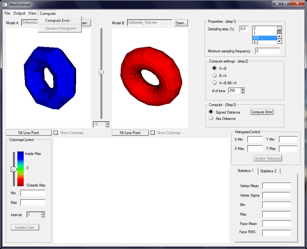The height and width of the screenshot is (249, 307).
Task: Click the colormap Min input field
Action: tap(33, 193)
